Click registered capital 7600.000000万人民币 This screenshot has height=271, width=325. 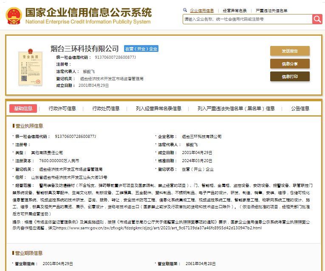59,161
